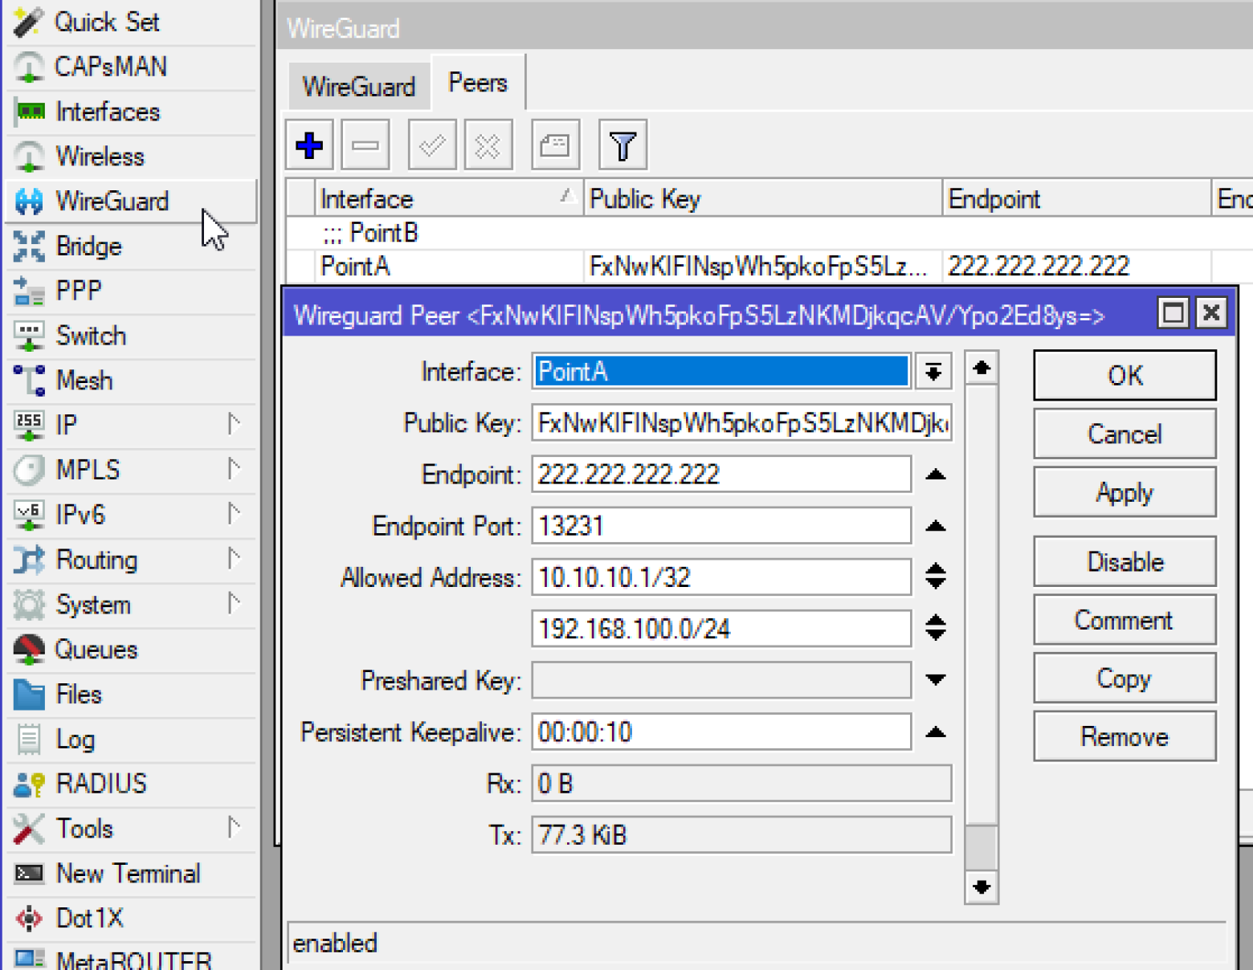Confirm the peer dialog with OK

[1124, 375]
